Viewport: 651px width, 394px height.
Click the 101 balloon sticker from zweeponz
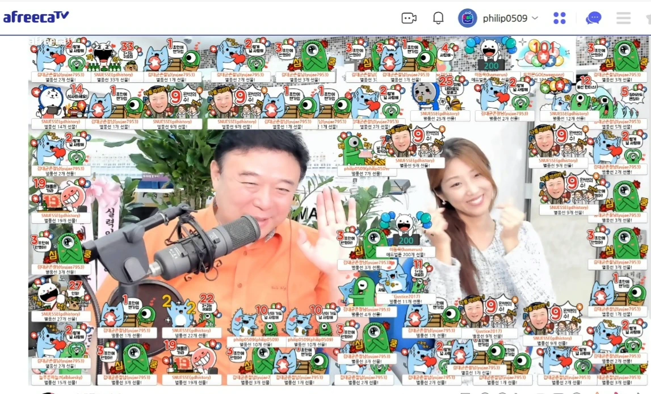pyautogui.click(x=544, y=55)
